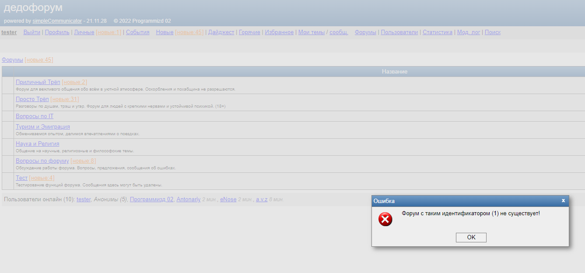Click the simpleCommunicator link in header
Image resolution: width=585 pixels, height=273 pixels.
click(x=57, y=21)
